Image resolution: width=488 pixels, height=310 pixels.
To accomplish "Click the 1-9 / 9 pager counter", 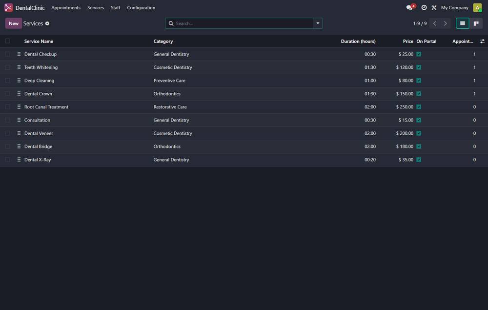I will click(x=420, y=23).
